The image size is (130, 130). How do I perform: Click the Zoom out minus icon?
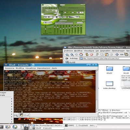point(122,54)
